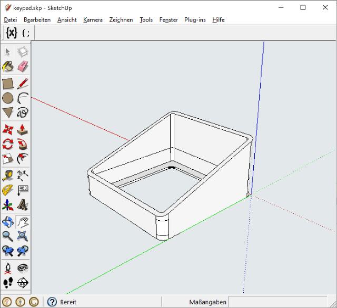Select the Paint Bucket tool

coord(8,67)
